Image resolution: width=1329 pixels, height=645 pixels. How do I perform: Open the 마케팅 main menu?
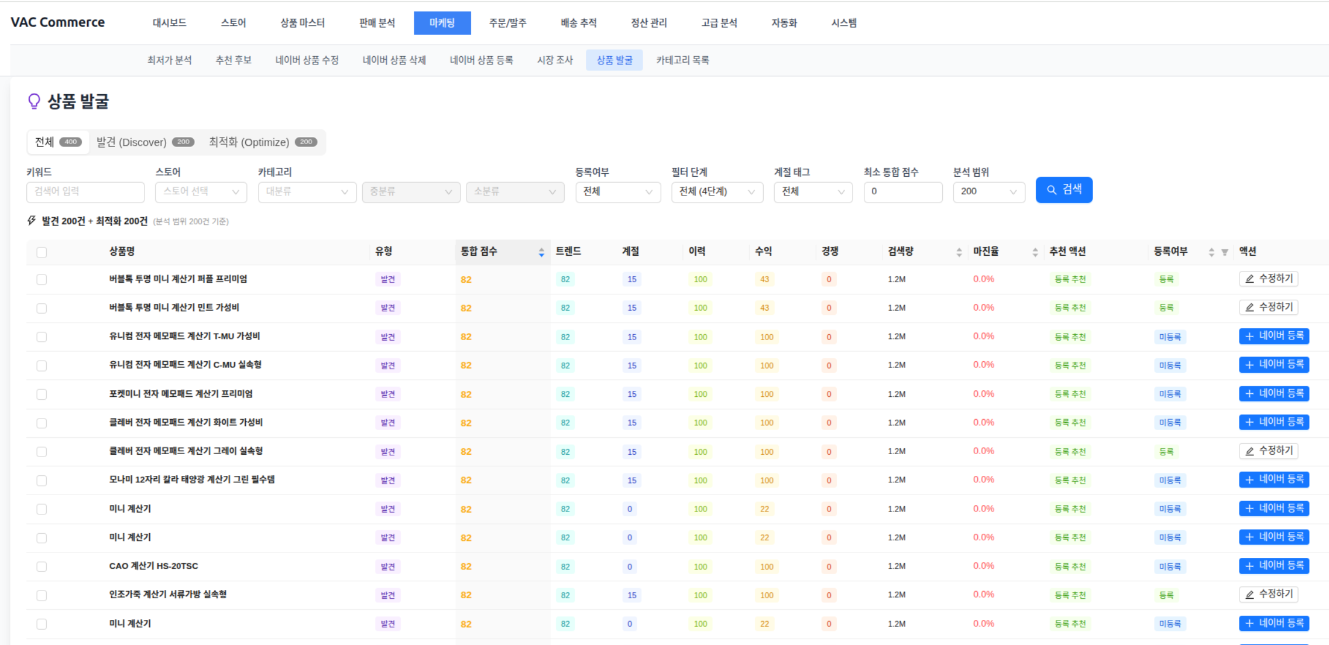[x=442, y=23]
